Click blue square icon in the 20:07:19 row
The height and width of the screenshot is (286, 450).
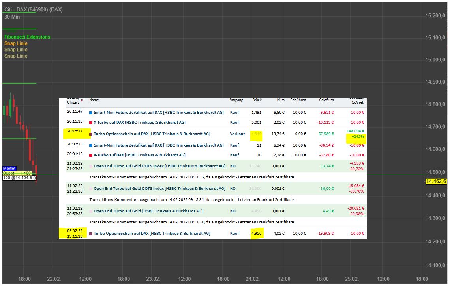pyautogui.click(x=90, y=145)
